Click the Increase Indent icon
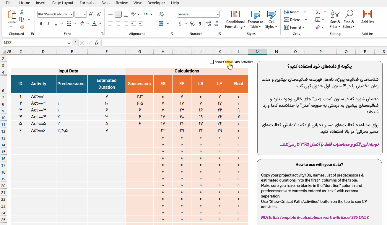This screenshot has width=387, height=225. [141, 24]
